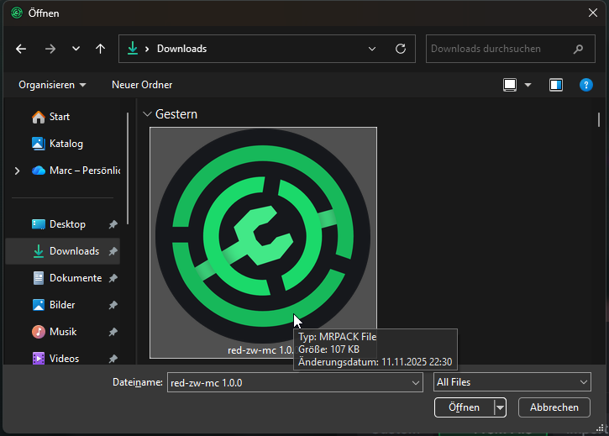Screen dimensions: 609x436
Task: Select Downloads in the sidebar
Action: (x=62, y=251)
